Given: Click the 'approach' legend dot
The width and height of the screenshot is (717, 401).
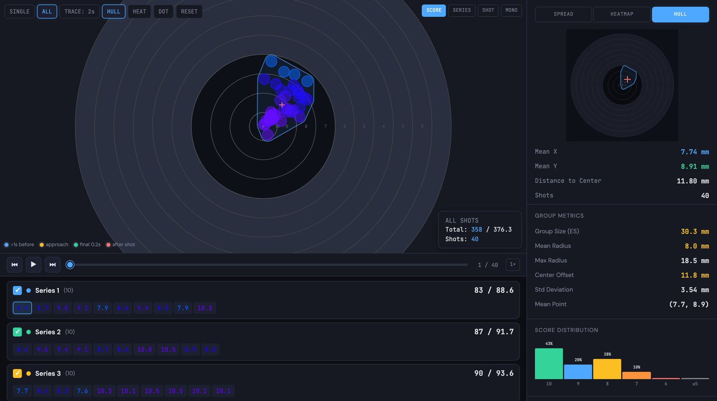Looking at the screenshot, I should tap(42, 245).
